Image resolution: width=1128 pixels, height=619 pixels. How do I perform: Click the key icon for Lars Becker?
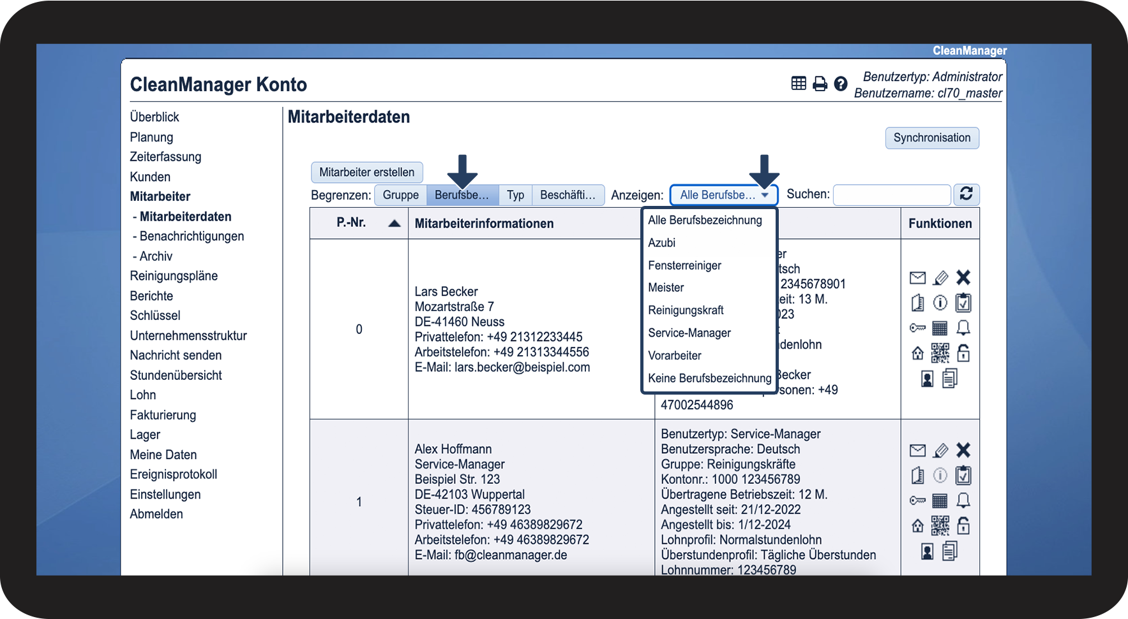(x=917, y=328)
